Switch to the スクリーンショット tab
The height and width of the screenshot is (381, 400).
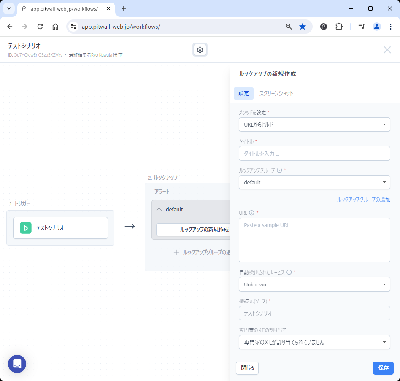point(276,93)
